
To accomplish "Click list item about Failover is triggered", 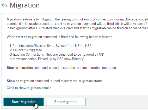I will coord(26,50).
